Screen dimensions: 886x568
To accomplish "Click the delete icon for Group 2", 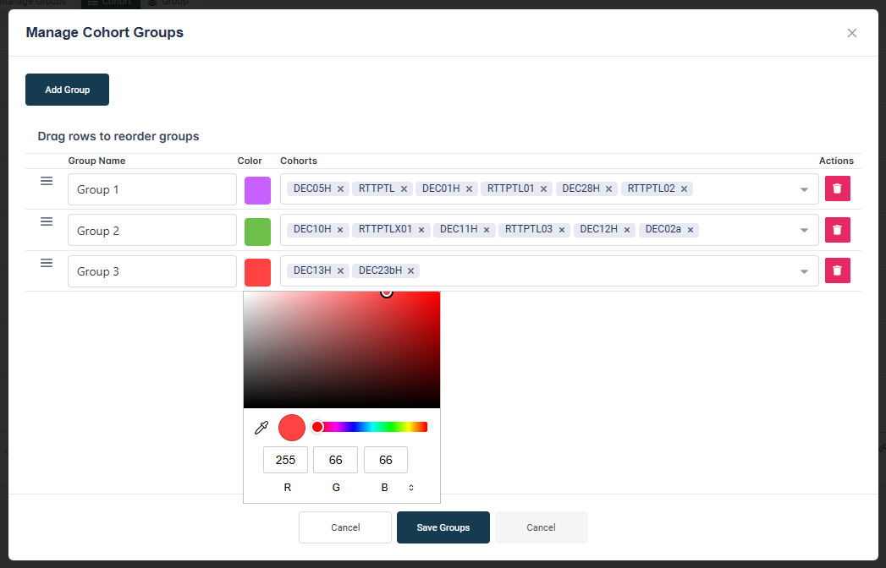I will (838, 229).
